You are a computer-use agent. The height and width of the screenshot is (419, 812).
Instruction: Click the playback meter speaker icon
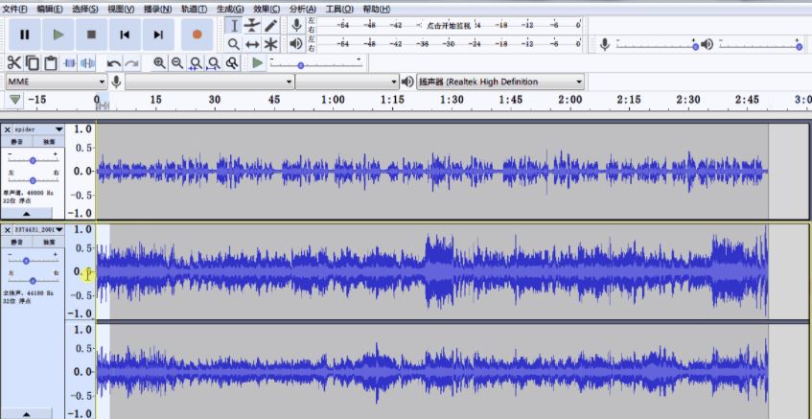[x=296, y=44]
